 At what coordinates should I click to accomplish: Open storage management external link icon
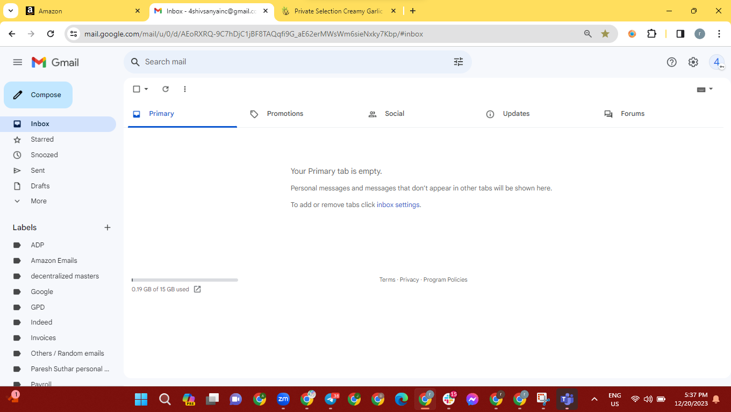click(x=197, y=289)
